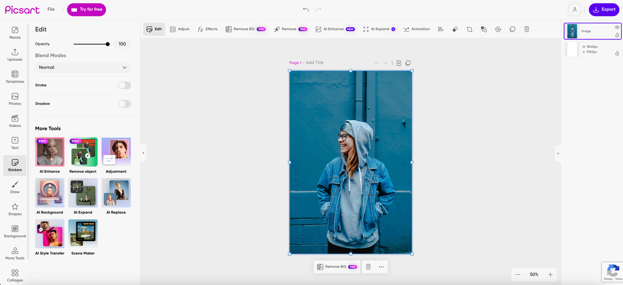The width and height of the screenshot is (623, 285).
Task: Toggle the Stroke switch
Action: pyautogui.click(x=125, y=85)
